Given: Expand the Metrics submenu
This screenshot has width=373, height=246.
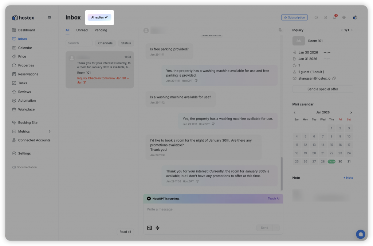Looking at the screenshot, I should 50,132.
